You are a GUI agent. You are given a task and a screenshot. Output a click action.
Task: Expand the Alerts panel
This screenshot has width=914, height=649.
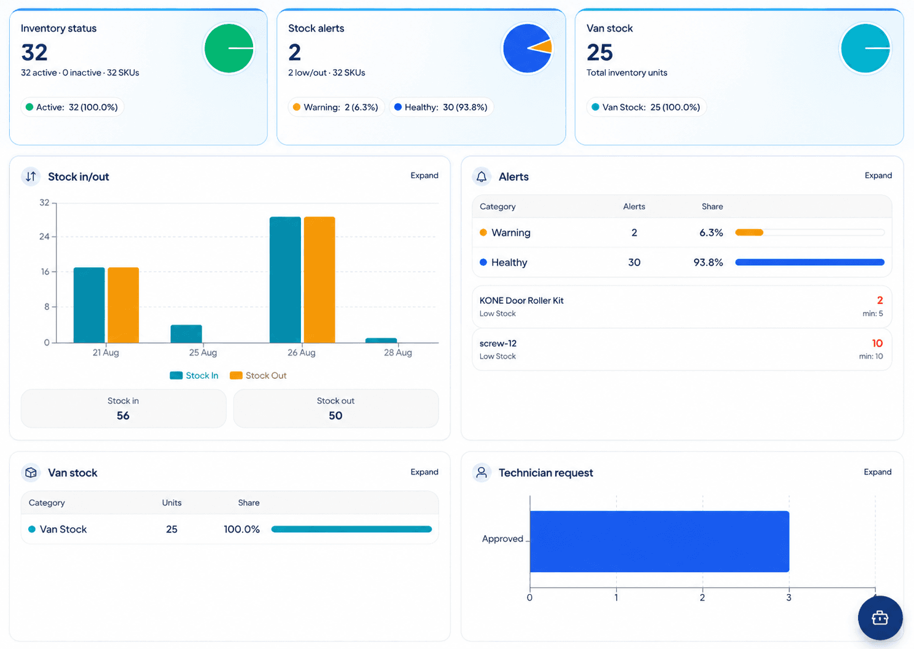tap(878, 176)
